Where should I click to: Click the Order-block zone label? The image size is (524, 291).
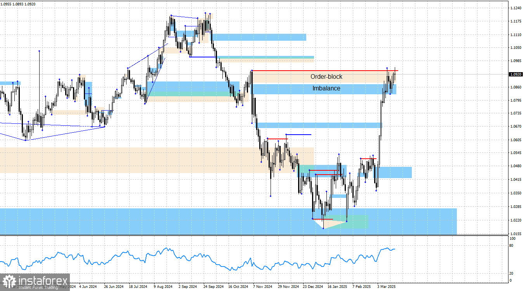pyautogui.click(x=326, y=77)
